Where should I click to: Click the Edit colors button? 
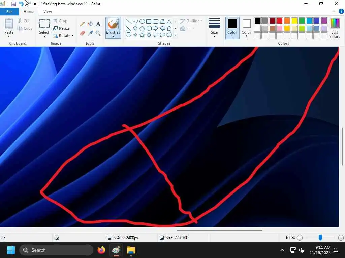click(335, 29)
